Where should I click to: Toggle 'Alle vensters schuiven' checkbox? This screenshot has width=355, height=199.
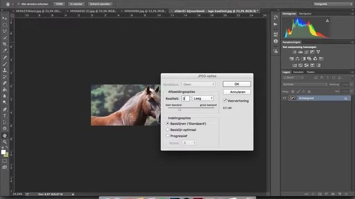pyautogui.click(x=18, y=4)
